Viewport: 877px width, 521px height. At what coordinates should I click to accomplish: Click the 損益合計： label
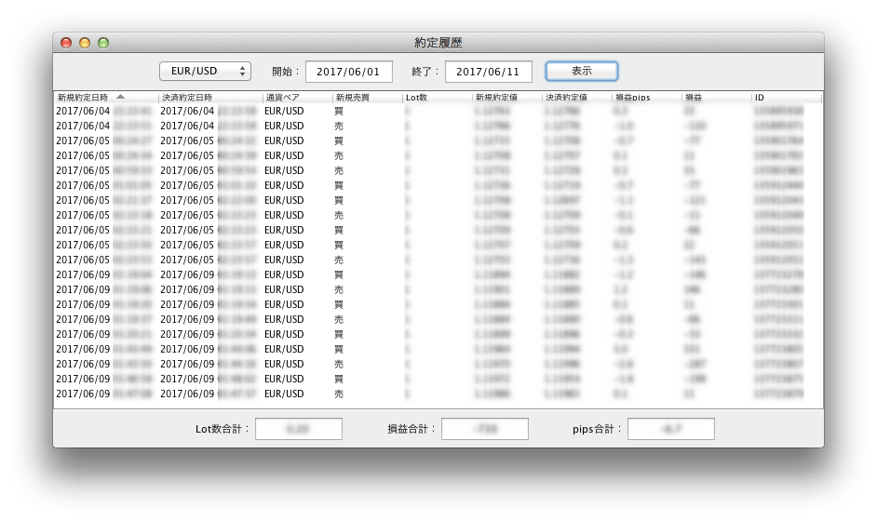[x=412, y=429]
